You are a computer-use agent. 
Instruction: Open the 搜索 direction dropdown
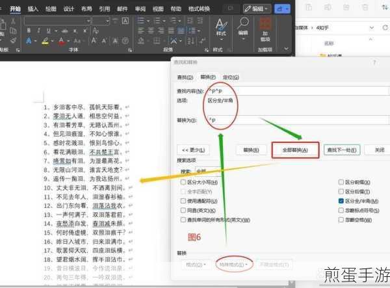[x=208, y=172]
